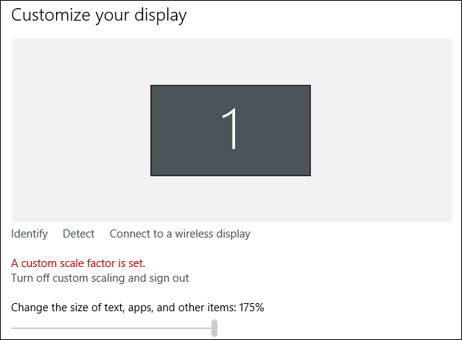Open Connect to a wireless display

point(180,234)
